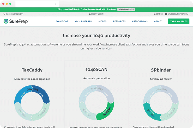Close the browser tab
Screen dimensions: 193x128
tap(56, 4)
